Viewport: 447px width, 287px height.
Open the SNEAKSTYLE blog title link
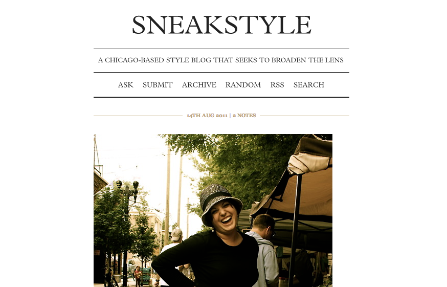221,25
